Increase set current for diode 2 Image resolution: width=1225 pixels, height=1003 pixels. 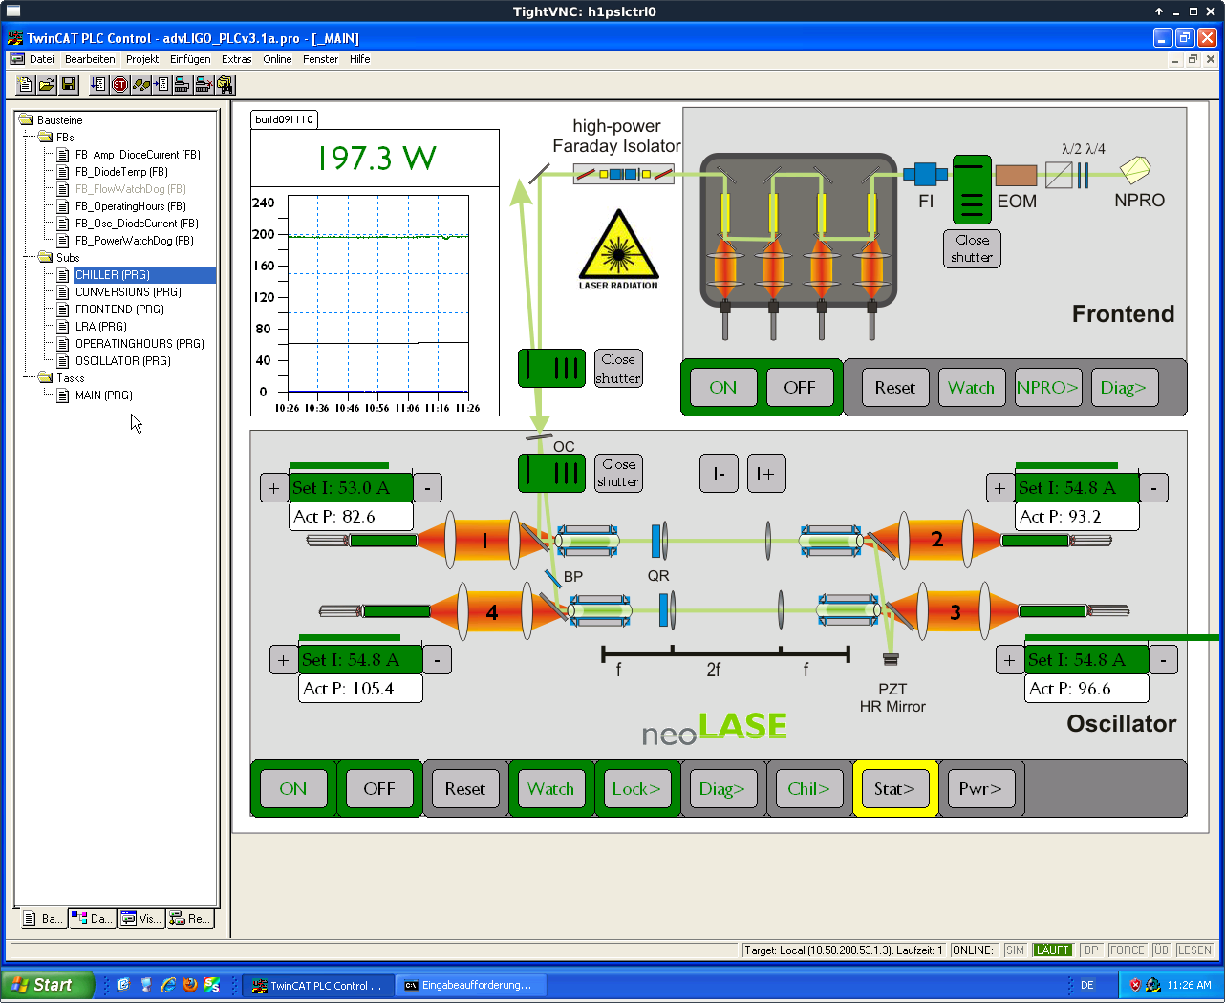[x=999, y=488]
